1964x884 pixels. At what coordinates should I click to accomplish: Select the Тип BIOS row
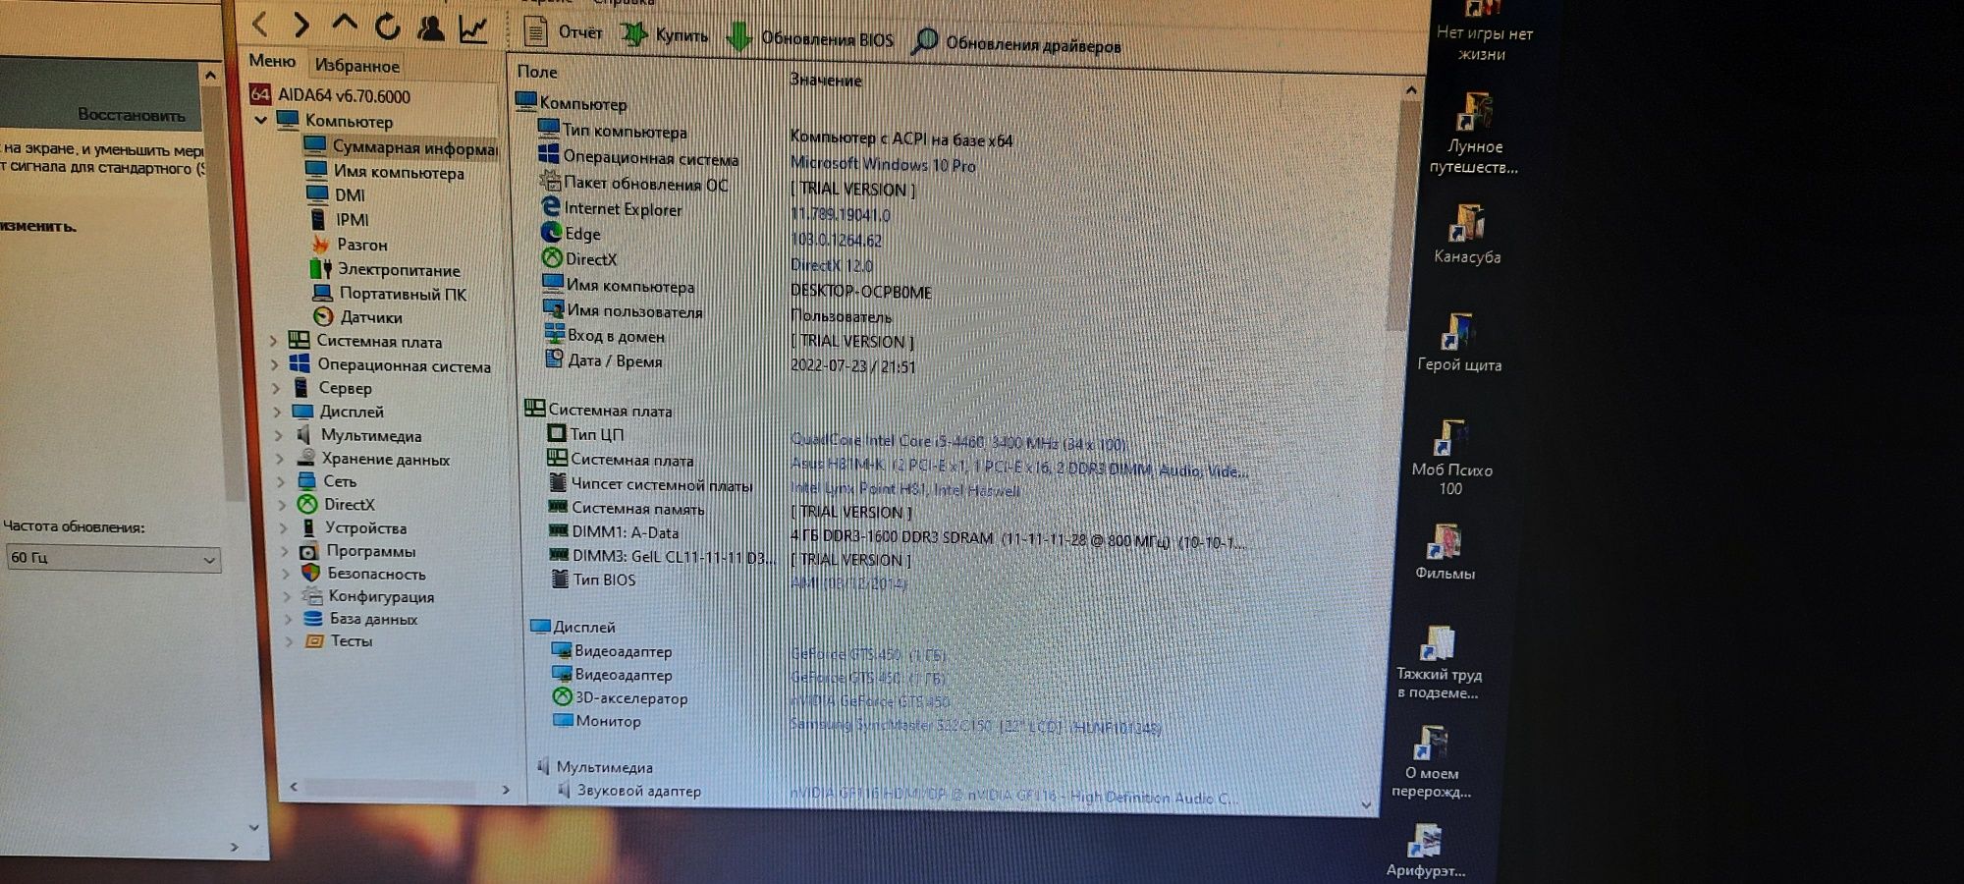592,580
